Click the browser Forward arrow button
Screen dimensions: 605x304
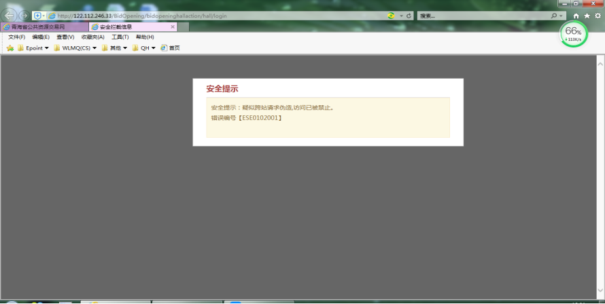(x=24, y=16)
